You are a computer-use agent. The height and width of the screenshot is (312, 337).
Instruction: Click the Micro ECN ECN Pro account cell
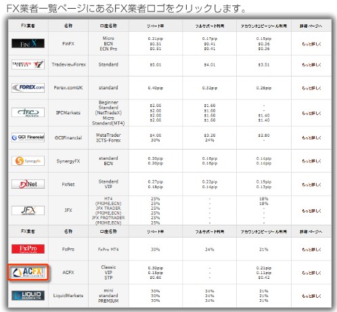click(108, 43)
